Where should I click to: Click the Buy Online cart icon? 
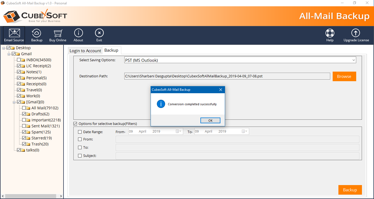(57, 35)
